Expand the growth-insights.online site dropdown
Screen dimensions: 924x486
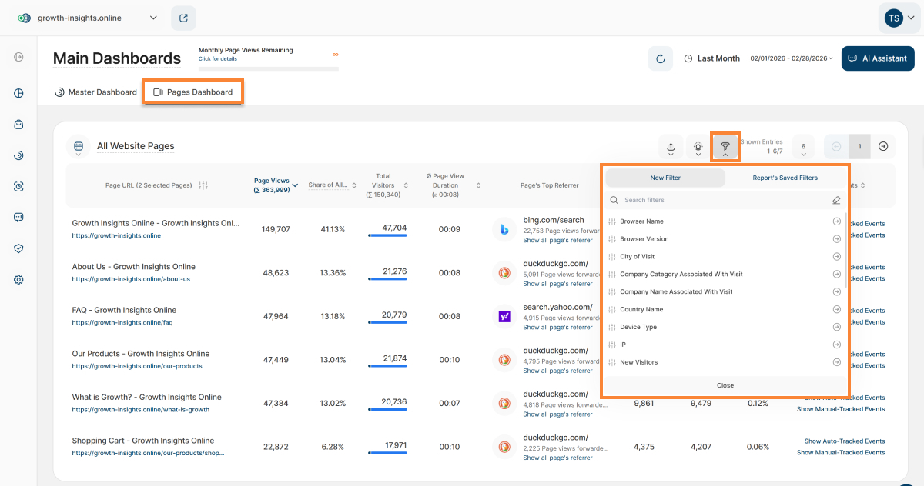(153, 18)
